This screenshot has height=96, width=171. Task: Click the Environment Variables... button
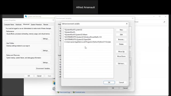point(44,69)
